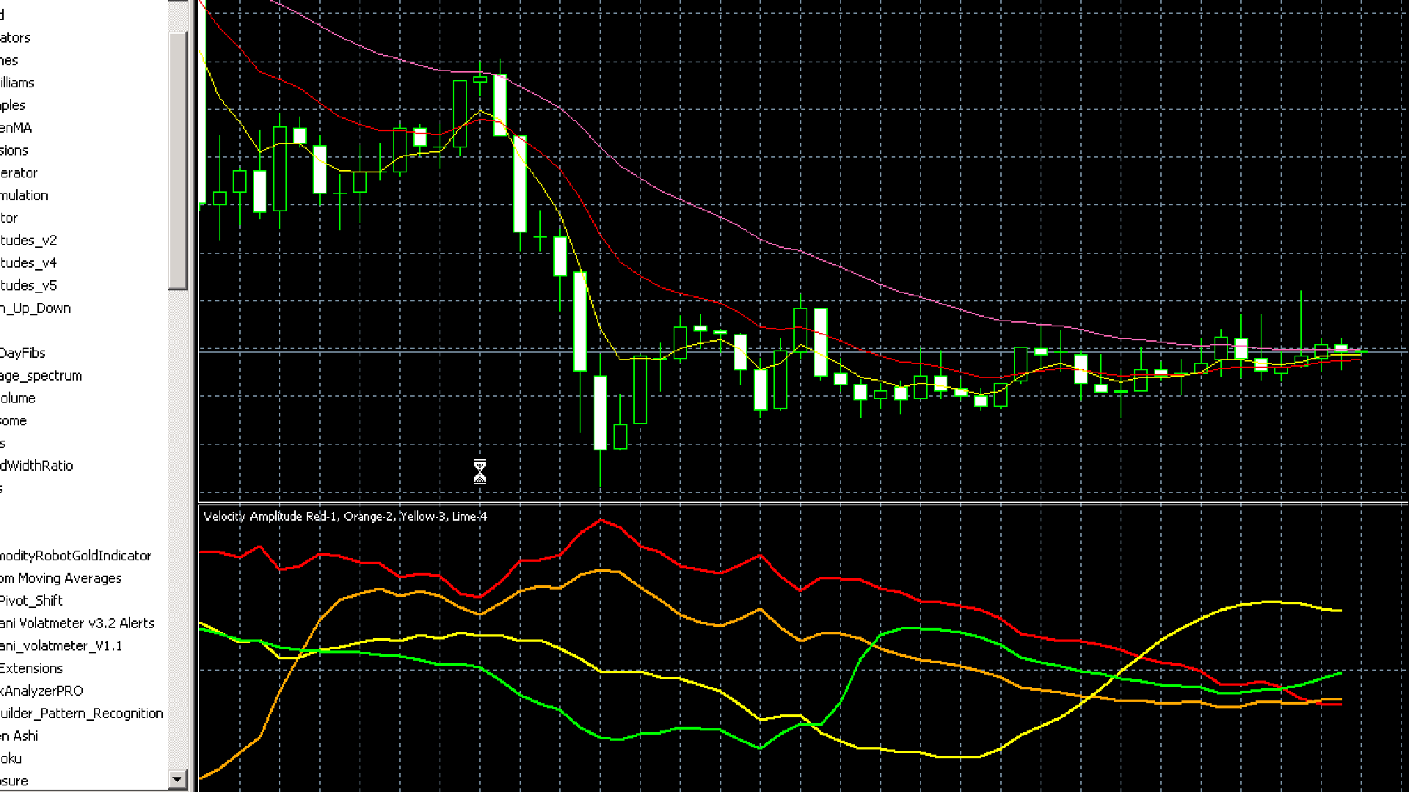Select the Extensions list item
The width and height of the screenshot is (1409, 792).
tap(32, 668)
